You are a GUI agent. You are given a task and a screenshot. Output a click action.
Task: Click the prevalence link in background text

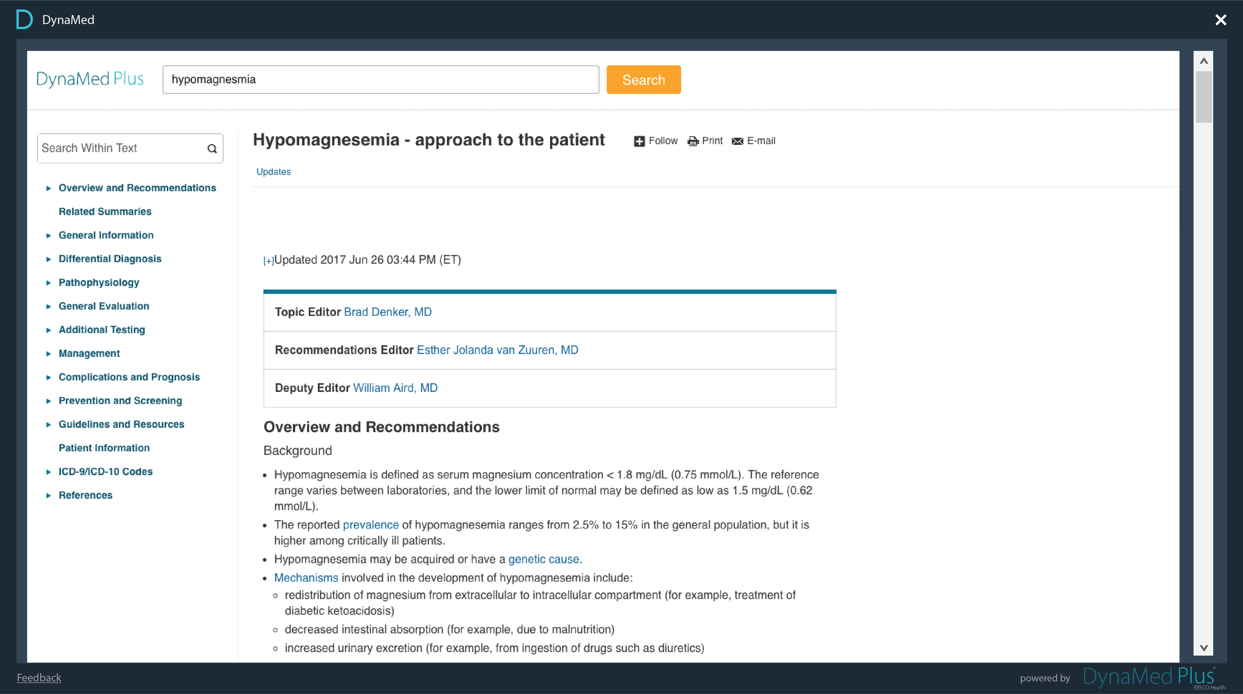(x=370, y=524)
